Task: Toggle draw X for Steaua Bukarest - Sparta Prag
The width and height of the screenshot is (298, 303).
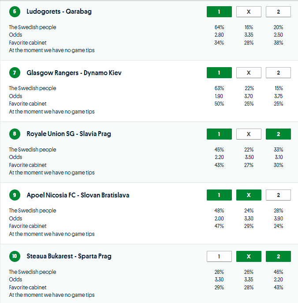Action: click(x=249, y=256)
